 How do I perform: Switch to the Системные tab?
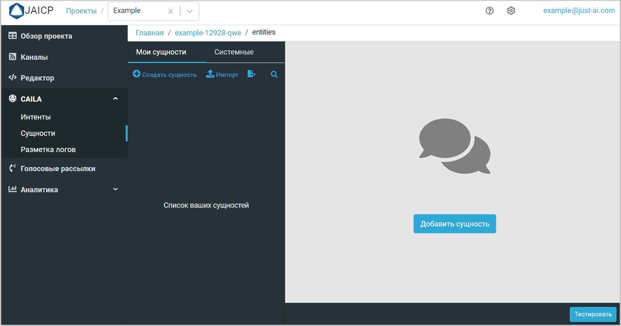tap(234, 52)
